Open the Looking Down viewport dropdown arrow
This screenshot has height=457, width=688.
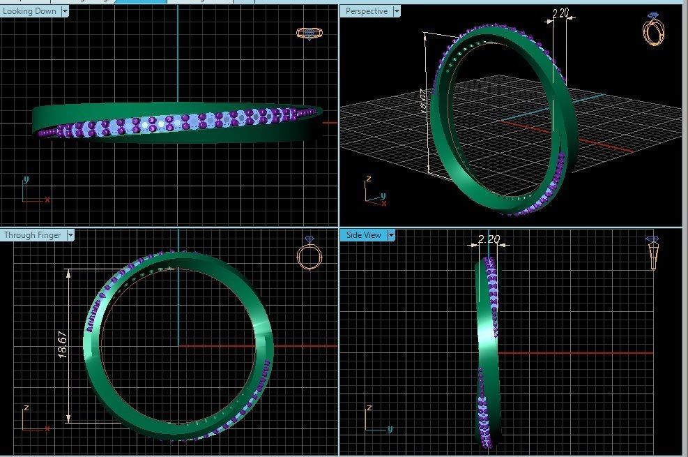65,11
